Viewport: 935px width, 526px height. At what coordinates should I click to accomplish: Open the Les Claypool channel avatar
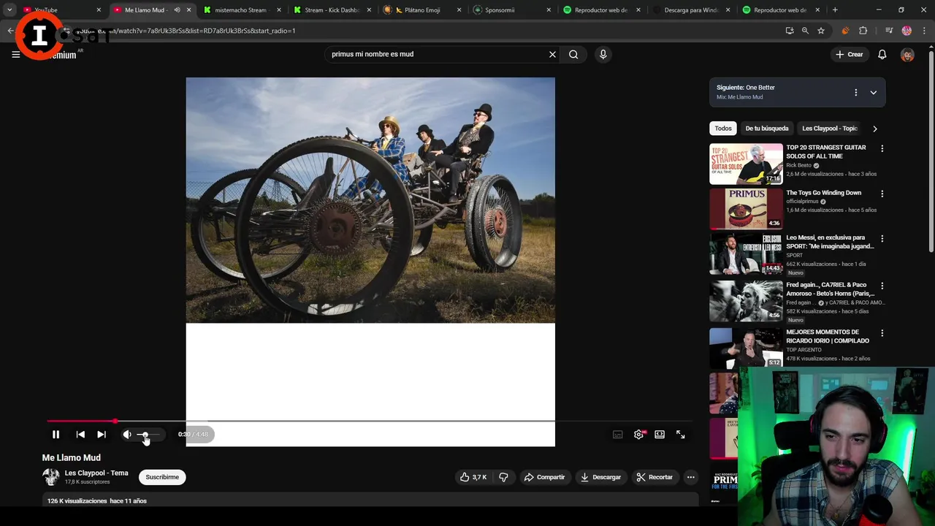click(x=51, y=477)
